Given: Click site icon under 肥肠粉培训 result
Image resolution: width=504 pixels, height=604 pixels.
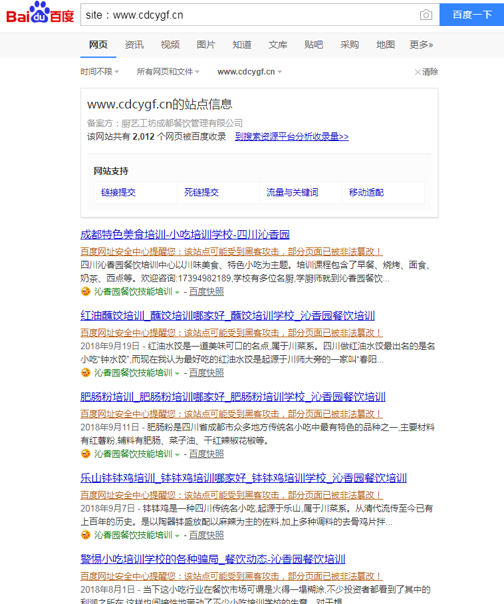Looking at the screenshot, I should (x=86, y=454).
